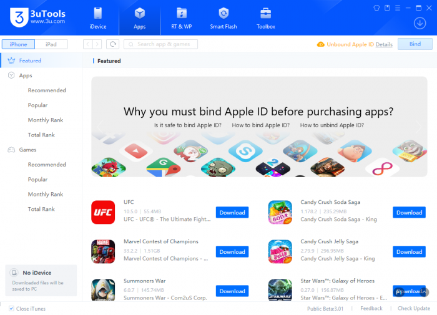Open the iDevice section
Image resolution: width=437 pixels, height=315 pixels.
pyautogui.click(x=98, y=18)
